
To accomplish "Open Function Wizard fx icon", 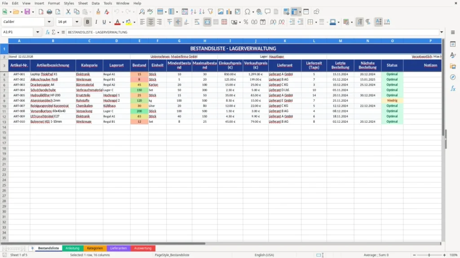I will [48, 32].
